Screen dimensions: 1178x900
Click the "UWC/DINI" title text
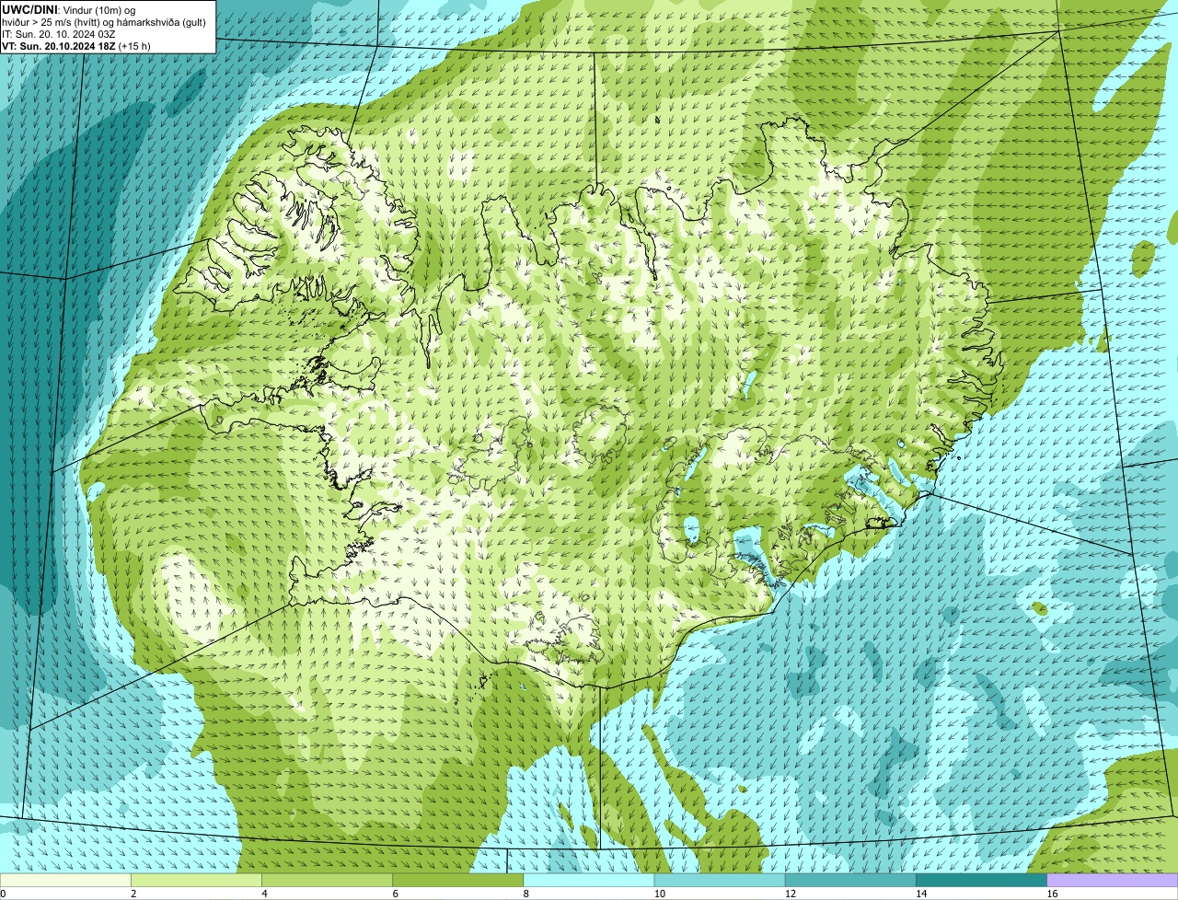click(x=30, y=9)
